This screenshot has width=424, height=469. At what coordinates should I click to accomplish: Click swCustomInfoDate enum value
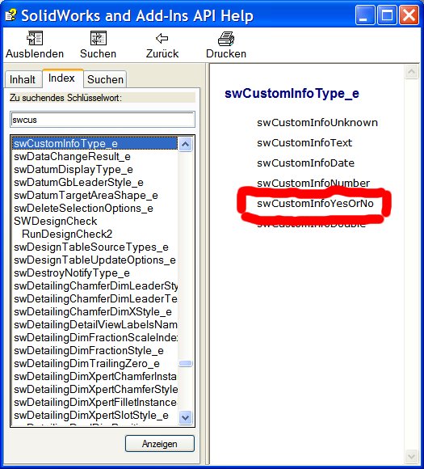tap(305, 163)
